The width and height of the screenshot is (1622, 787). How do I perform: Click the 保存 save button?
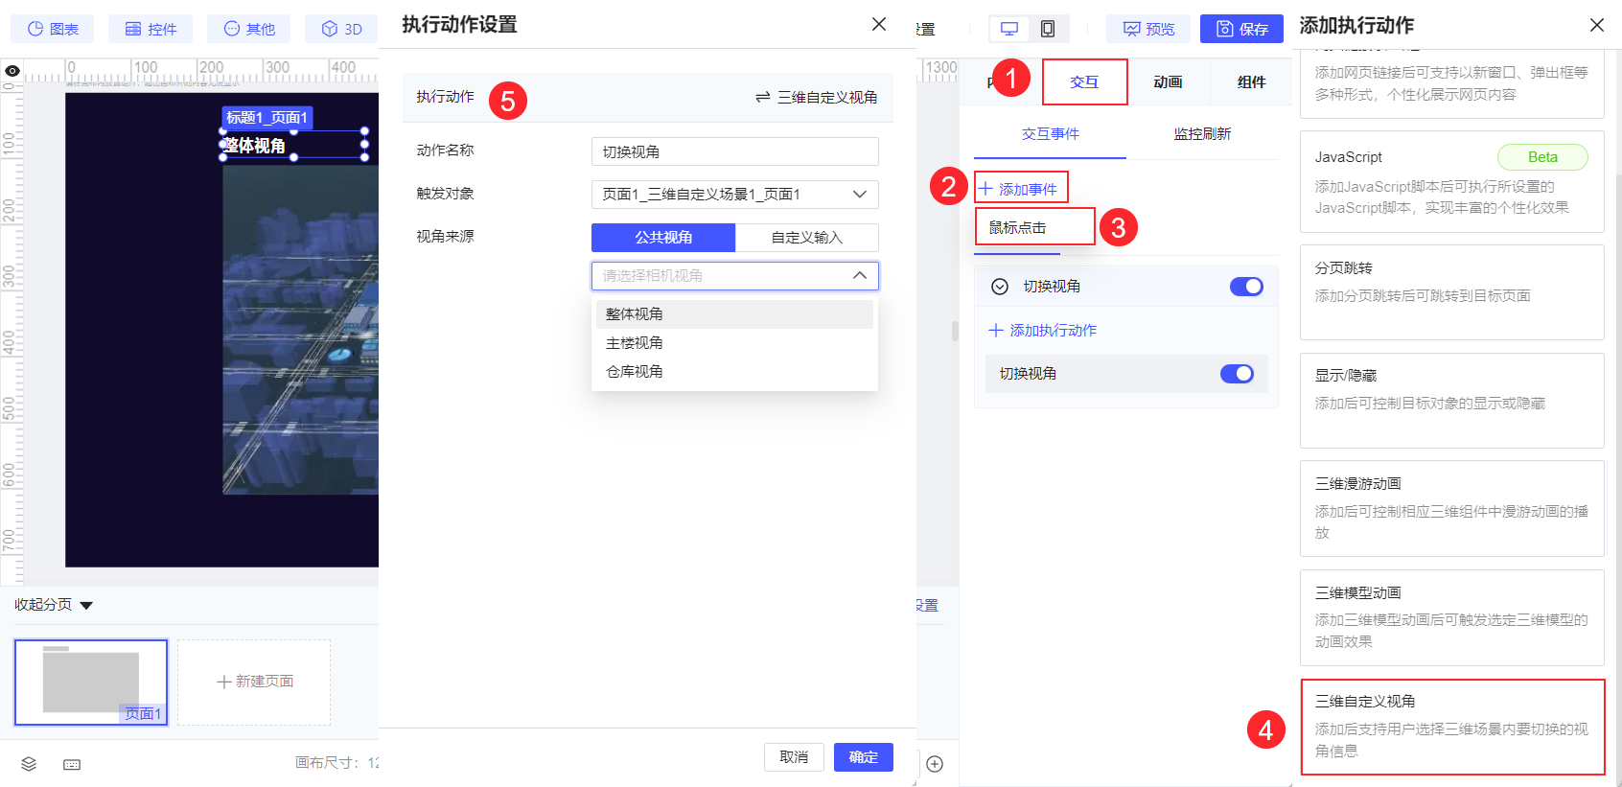(1241, 29)
